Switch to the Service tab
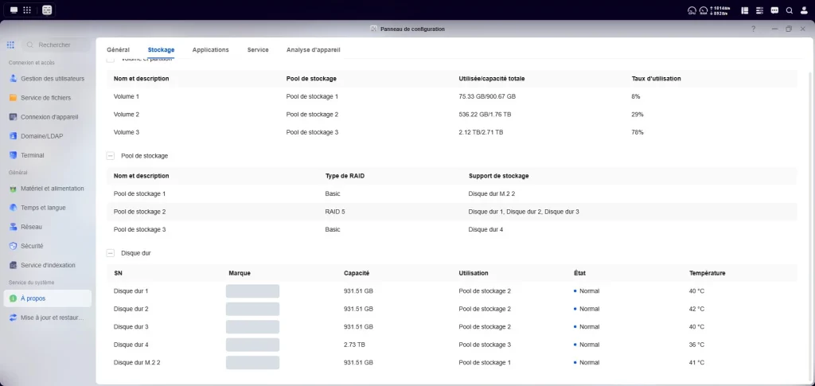Image resolution: width=815 pixels, height=386 pixels. pos(258,50)
